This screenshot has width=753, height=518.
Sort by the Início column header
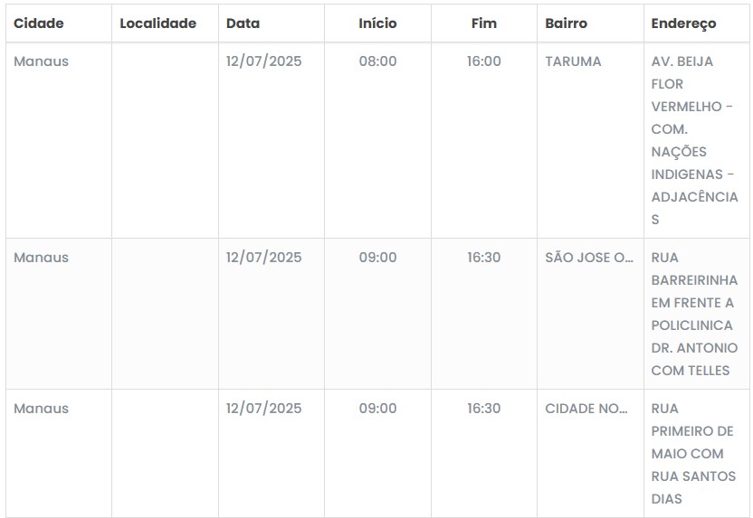tap(377, 24)
